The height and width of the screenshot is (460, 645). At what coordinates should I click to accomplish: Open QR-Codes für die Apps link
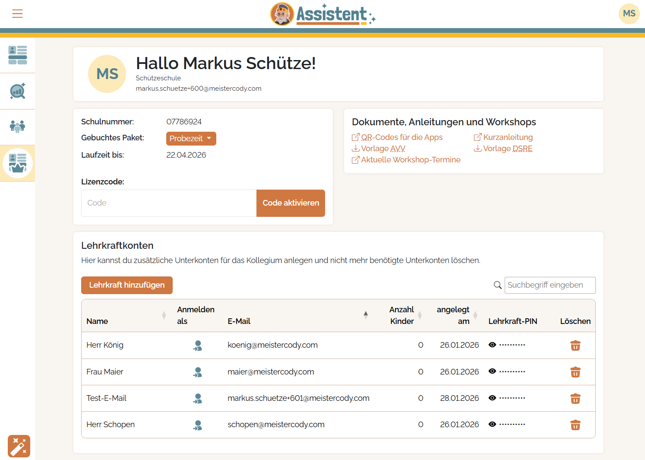click(x=402, y=137)
